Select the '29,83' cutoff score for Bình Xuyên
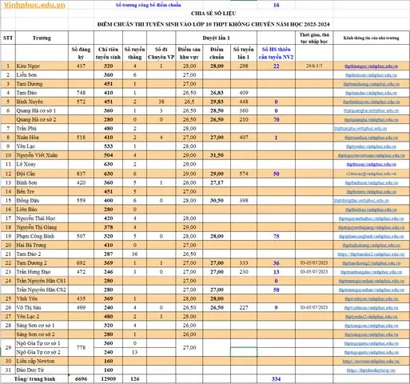Screen dimensions: 410x384 (217, 102)
